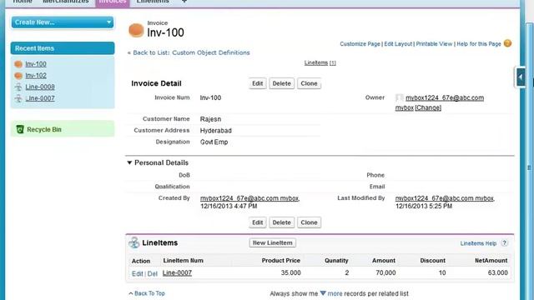Click the Inv-100 invoice icon in Recent Items
This screenshot has height=300, width=534.
pos(18,64)
